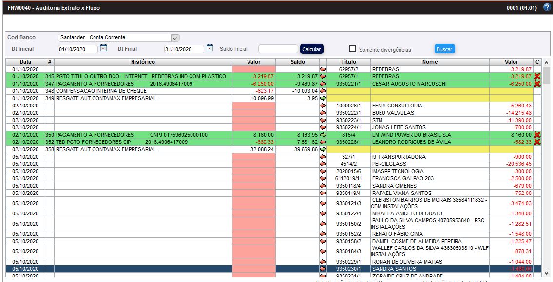Enable Somente divergências checkbox
Viewport: 553px width, 282px height.
353,49
